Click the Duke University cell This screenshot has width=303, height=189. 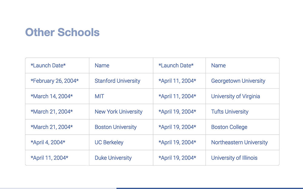click(x=113, y=158)
